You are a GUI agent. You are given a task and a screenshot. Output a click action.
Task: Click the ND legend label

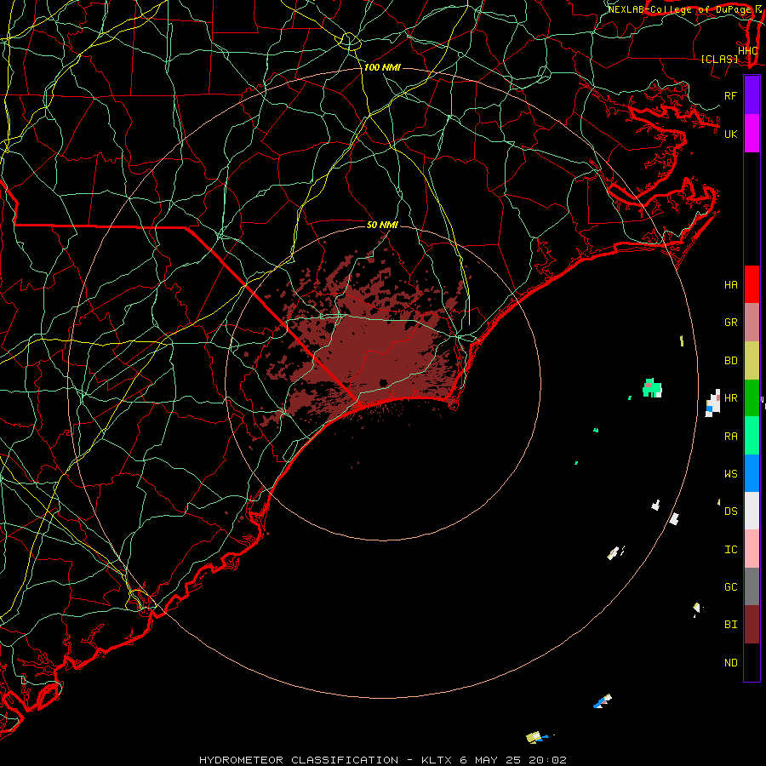click(730, 663)
